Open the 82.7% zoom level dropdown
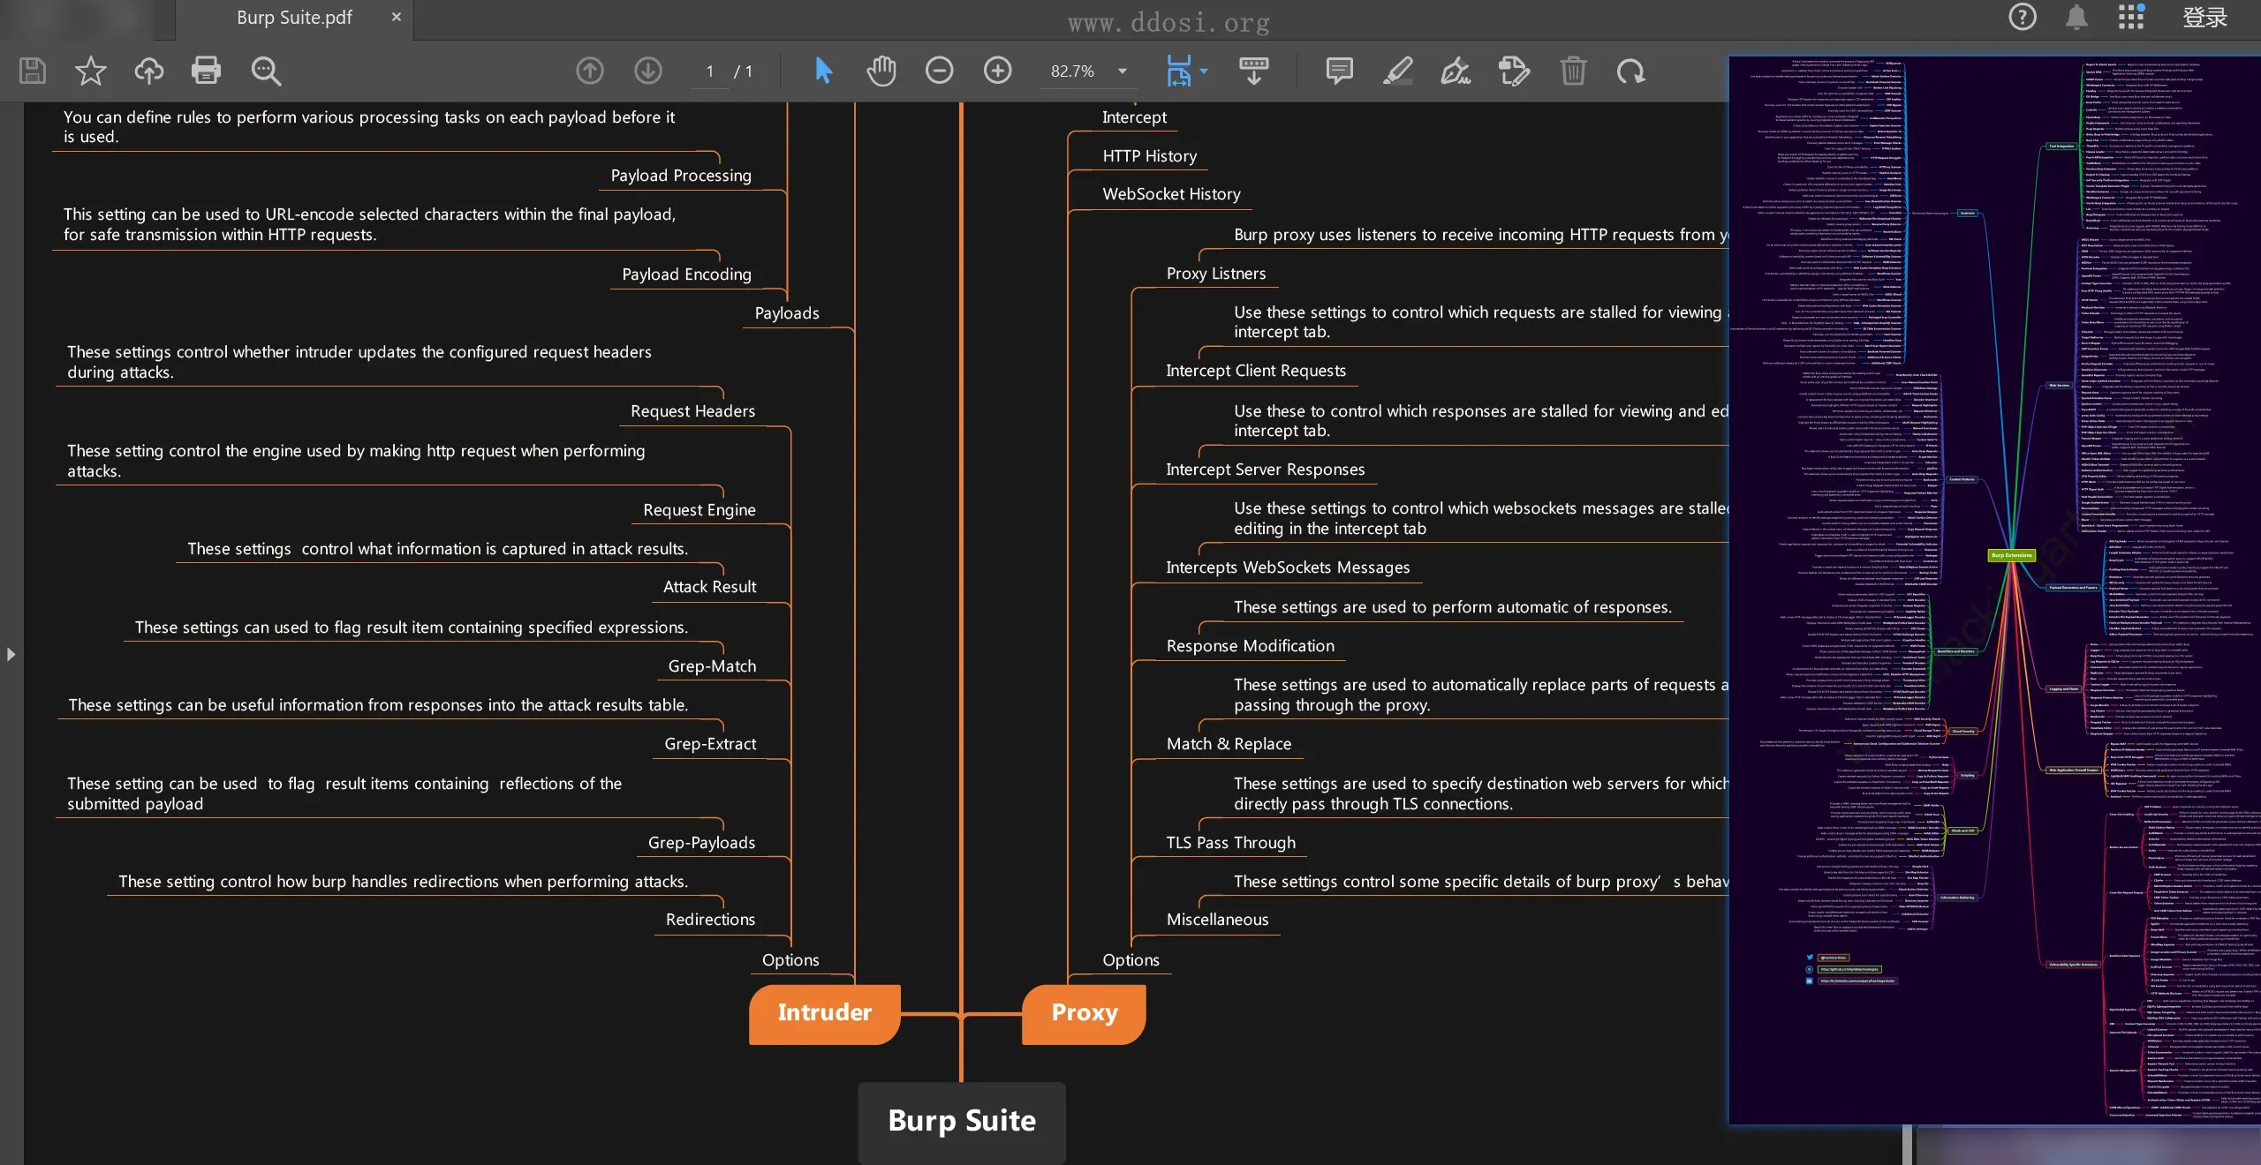The image size is (2261, 1165). 1123,71
